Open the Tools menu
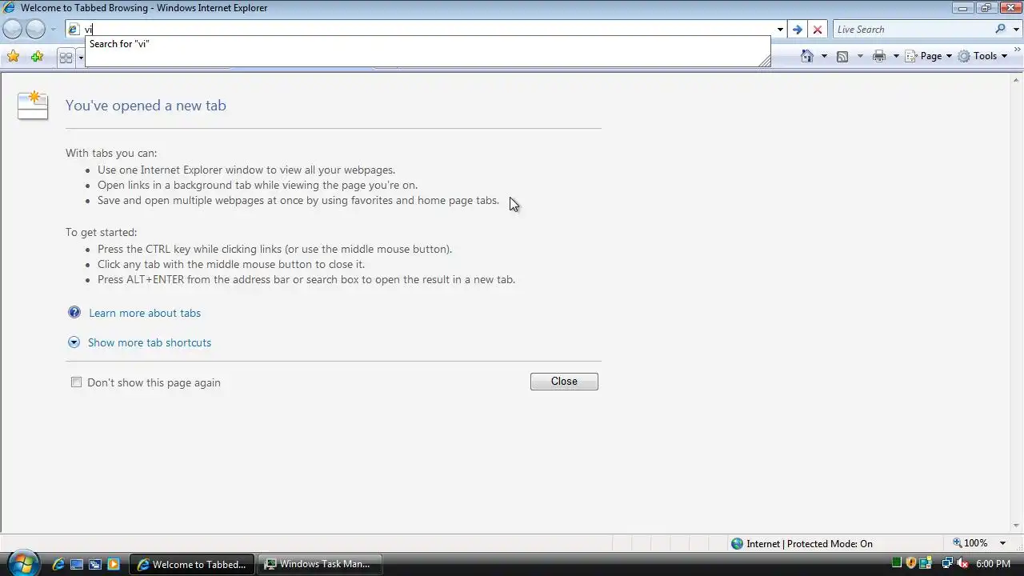The image size is (1024, 576). tap(982, 56)
